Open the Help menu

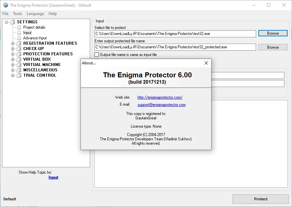click(x=53, y=14)
